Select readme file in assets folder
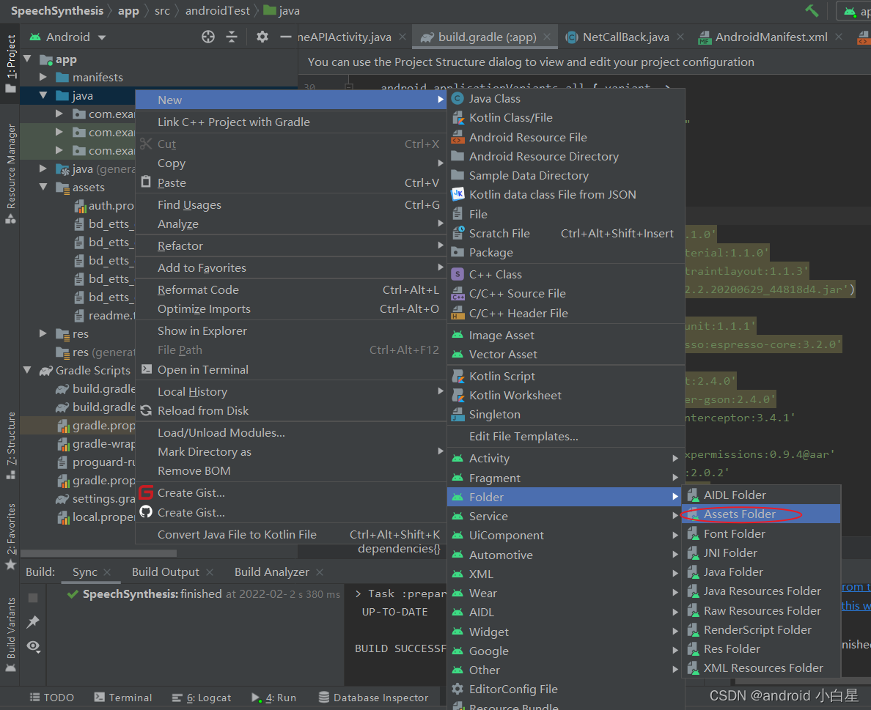Screen dimensions: 871x710 (104, 315)
